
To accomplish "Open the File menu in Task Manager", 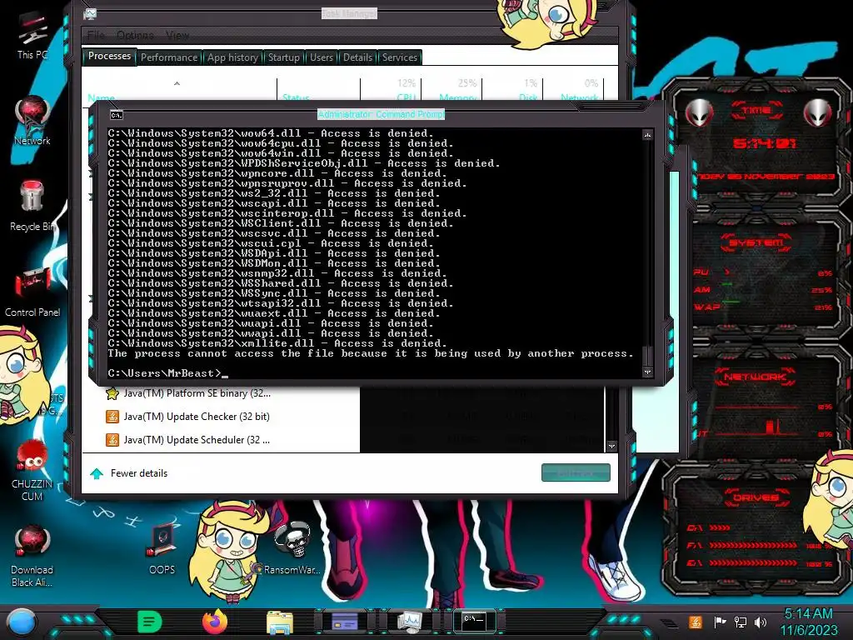I will [x=96, y=35].
